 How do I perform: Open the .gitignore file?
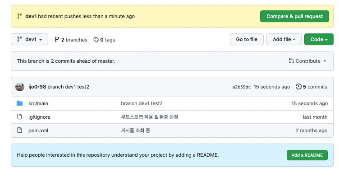39,117
